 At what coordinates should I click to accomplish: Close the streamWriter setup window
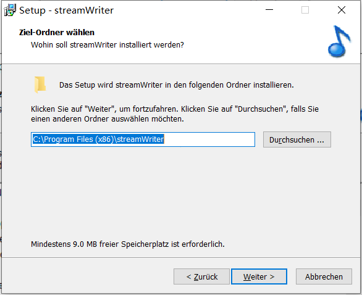pyautogui.click(x=342, y=10)
